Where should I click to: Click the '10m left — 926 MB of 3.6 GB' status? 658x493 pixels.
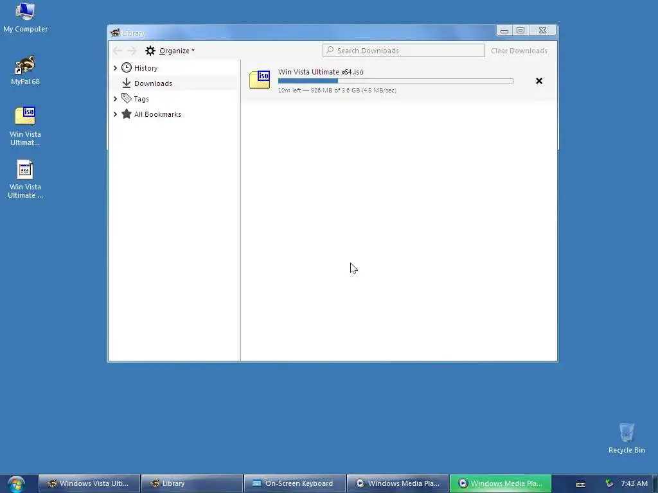(337, 90)
